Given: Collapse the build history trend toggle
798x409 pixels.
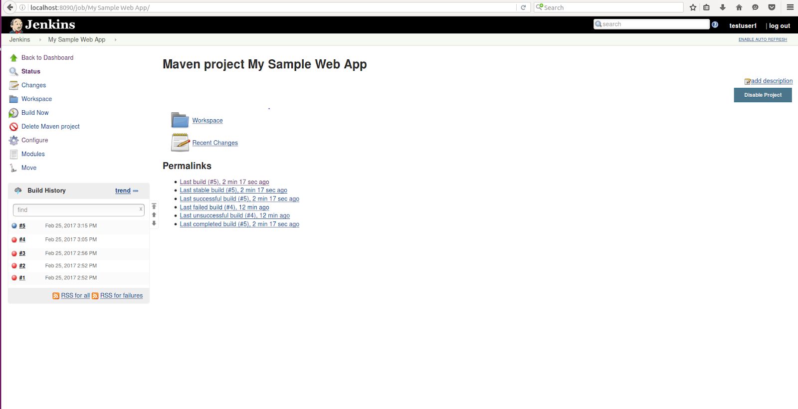Looking at the screenshot, I should (x=136, y=191).
